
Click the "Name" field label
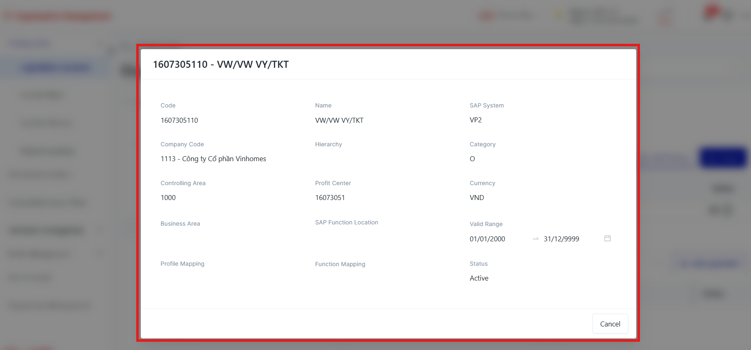coord(323,105)
